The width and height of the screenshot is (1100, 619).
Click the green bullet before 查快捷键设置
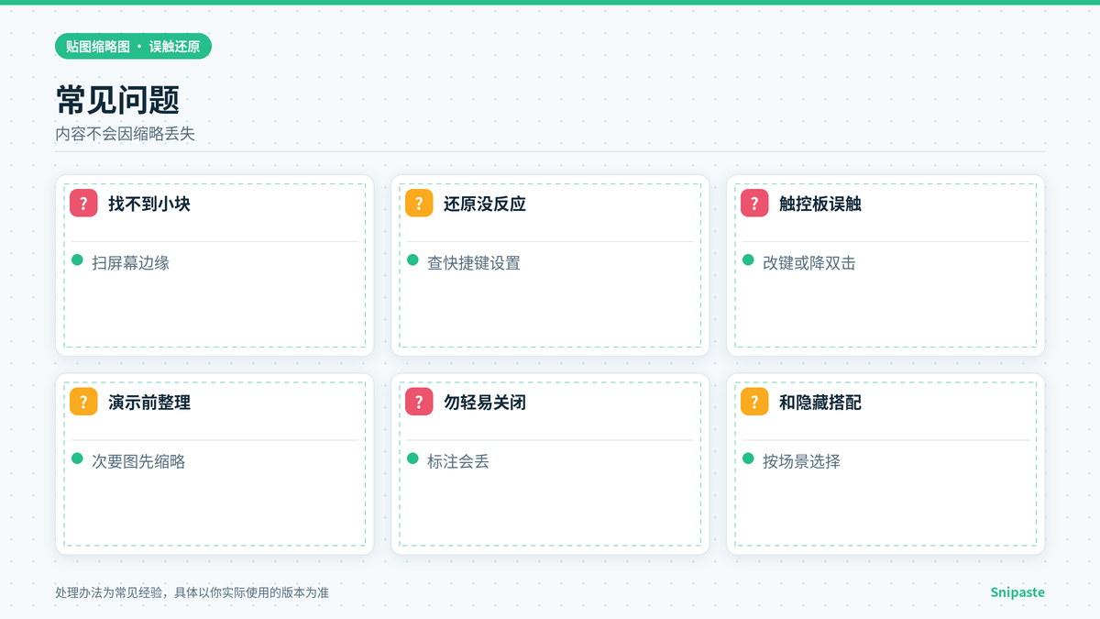coord(413,260)
